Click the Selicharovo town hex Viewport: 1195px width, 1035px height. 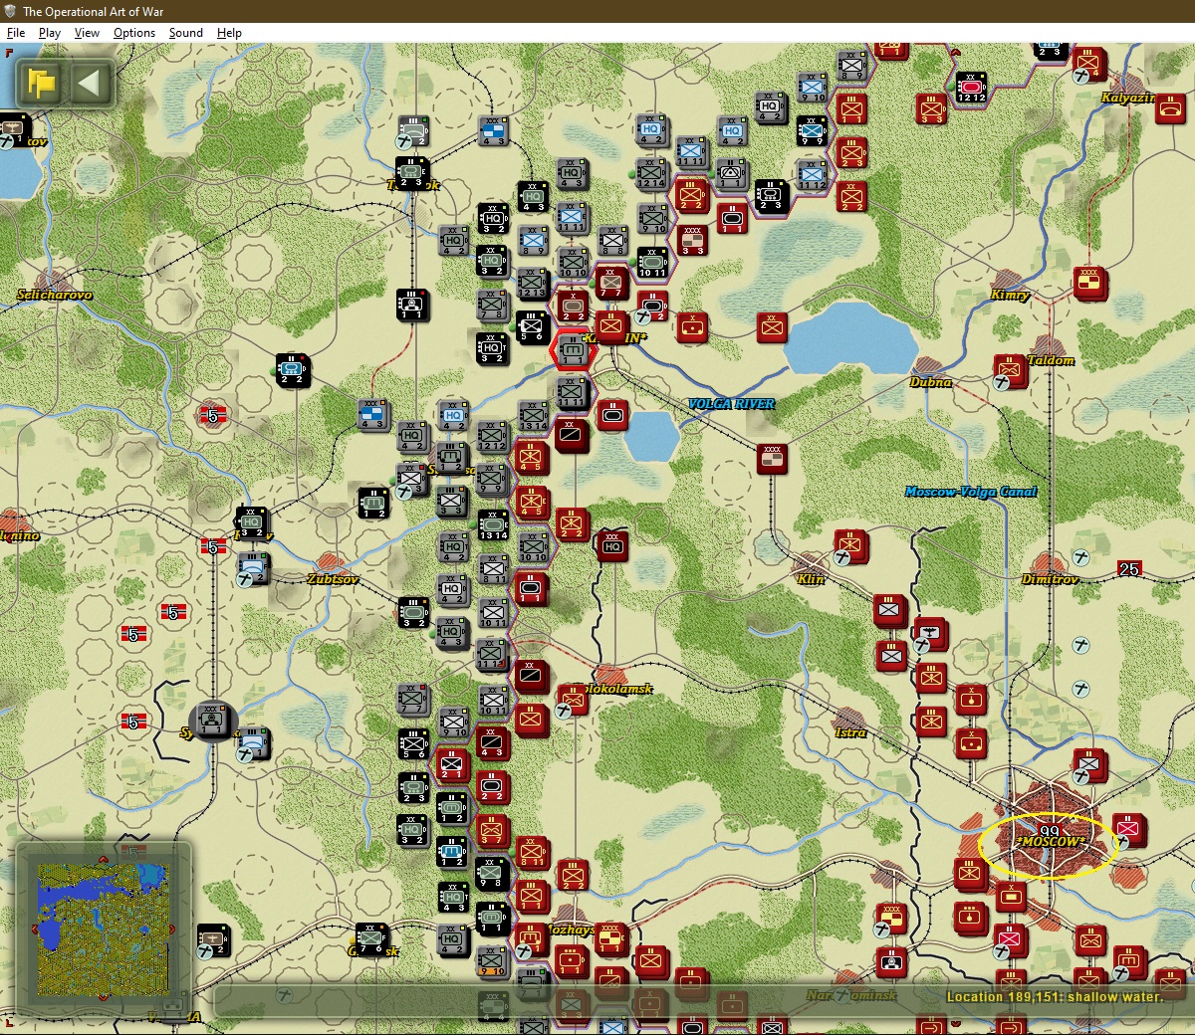pos(55,295)
